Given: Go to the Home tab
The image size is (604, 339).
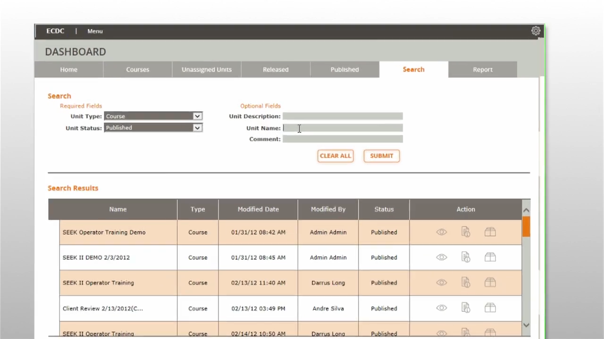Looking at the screenshot, I should (69, 69).
